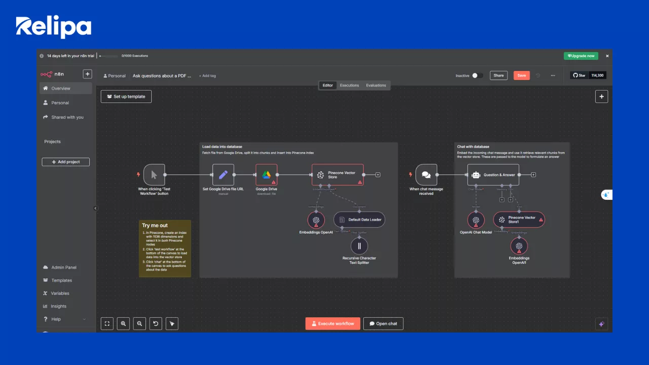Open the Personal section in the sidebar

pos(66,103)
